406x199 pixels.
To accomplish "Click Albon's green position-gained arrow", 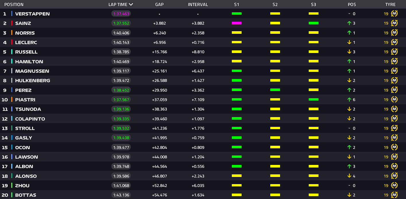I will 349,166.
